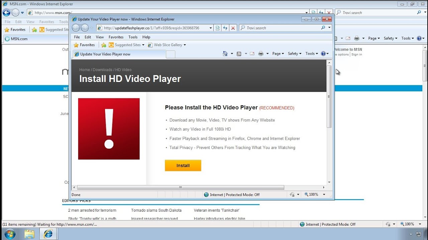Image resolution: width=428 pixels, height=240 pixels.
Task: Click Help icon in MSN window toolbar
Action: (x=419, y=38)
